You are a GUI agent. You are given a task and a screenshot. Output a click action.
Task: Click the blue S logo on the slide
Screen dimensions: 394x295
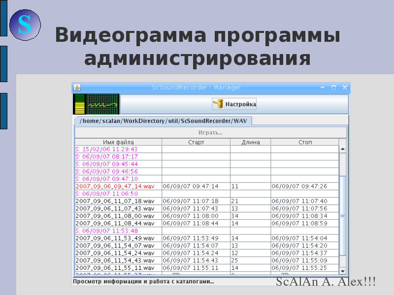coord(25,24)
